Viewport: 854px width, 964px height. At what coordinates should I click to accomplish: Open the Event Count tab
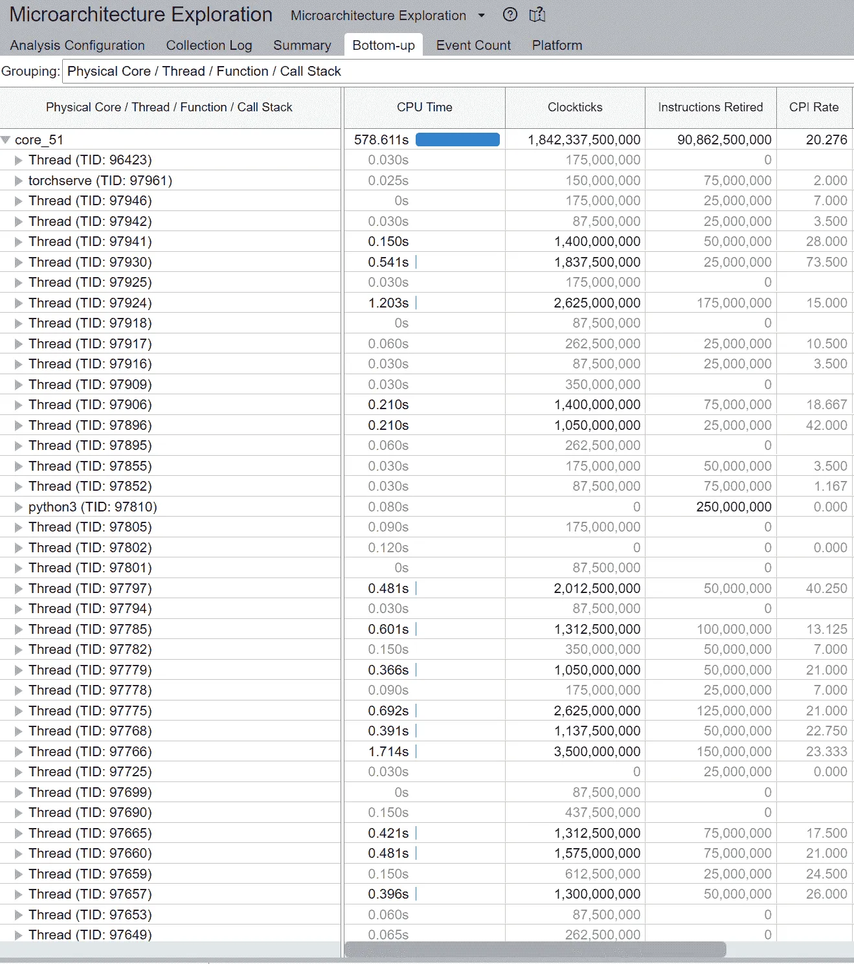point(473,45)
